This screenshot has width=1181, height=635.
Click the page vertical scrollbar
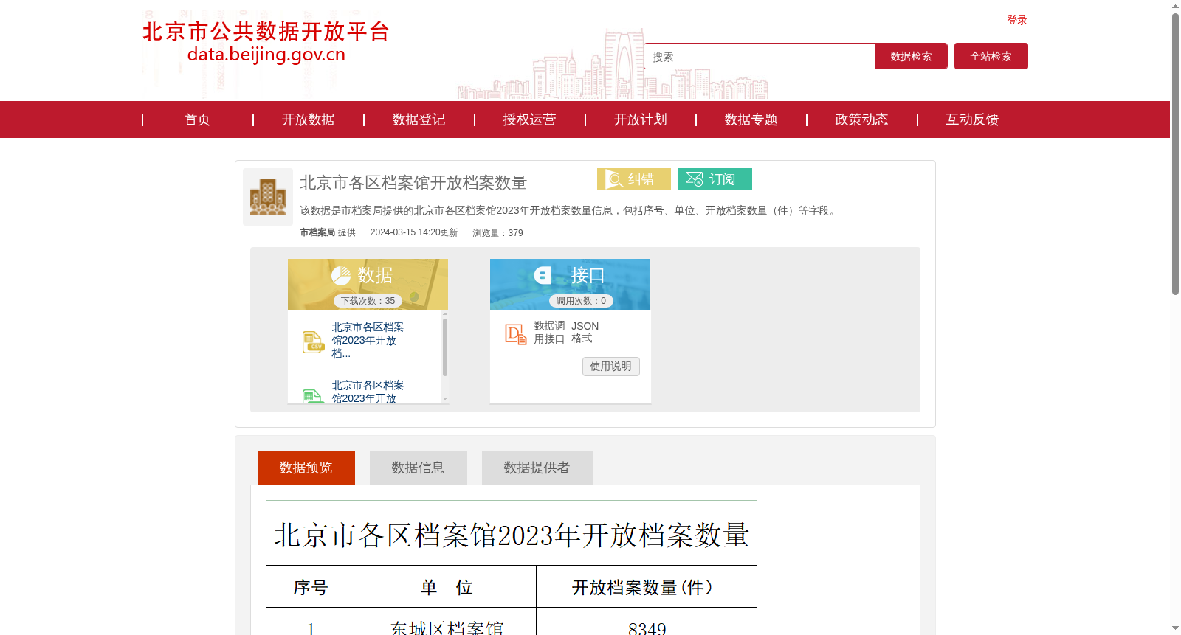[x=1175, y=153]
